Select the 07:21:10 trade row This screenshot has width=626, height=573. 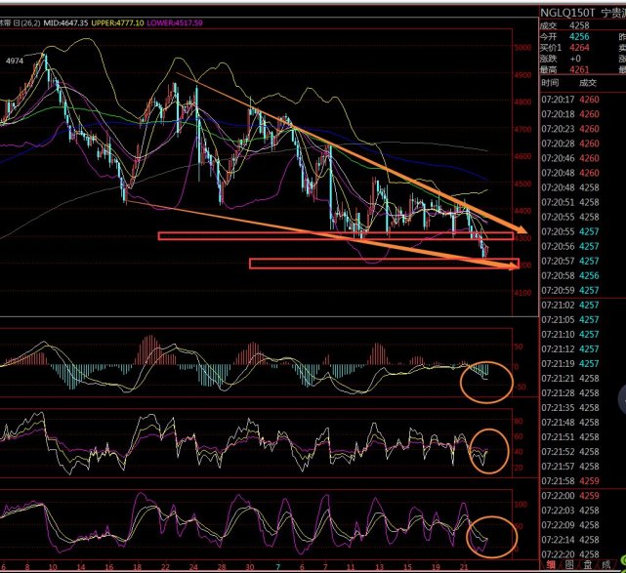tap(570, 335)
